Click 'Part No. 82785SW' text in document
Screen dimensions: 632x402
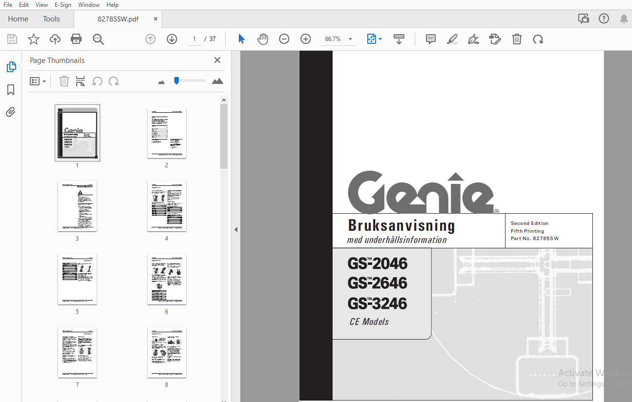tap(535, 239)
